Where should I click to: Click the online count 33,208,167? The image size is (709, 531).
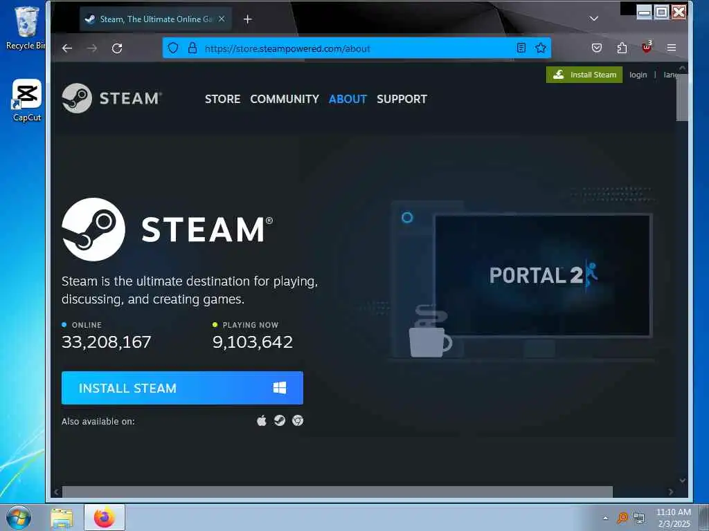(106, 342)
